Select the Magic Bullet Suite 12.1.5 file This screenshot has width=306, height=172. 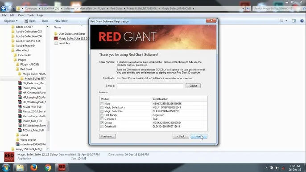point(71,38)
